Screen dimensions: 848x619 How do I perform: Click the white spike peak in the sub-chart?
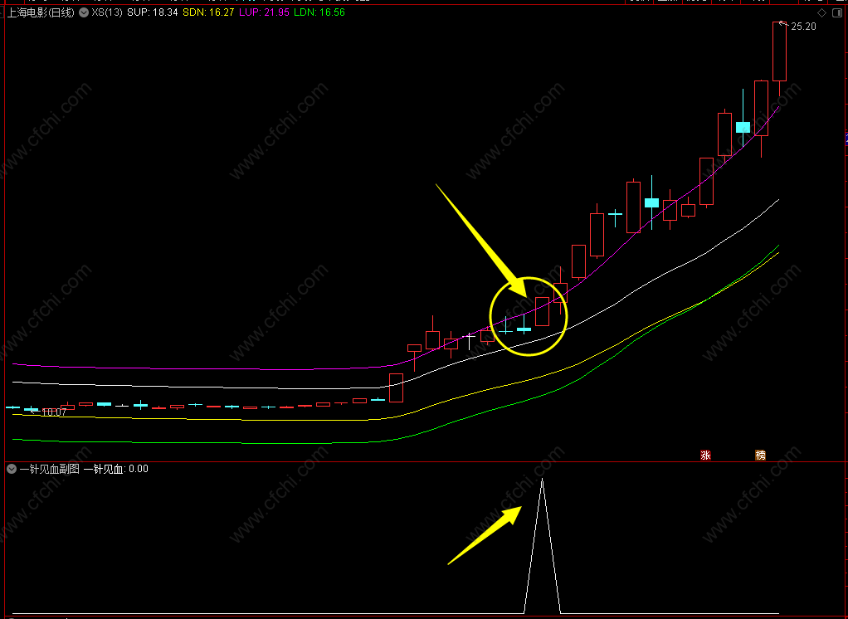[542, 480]
